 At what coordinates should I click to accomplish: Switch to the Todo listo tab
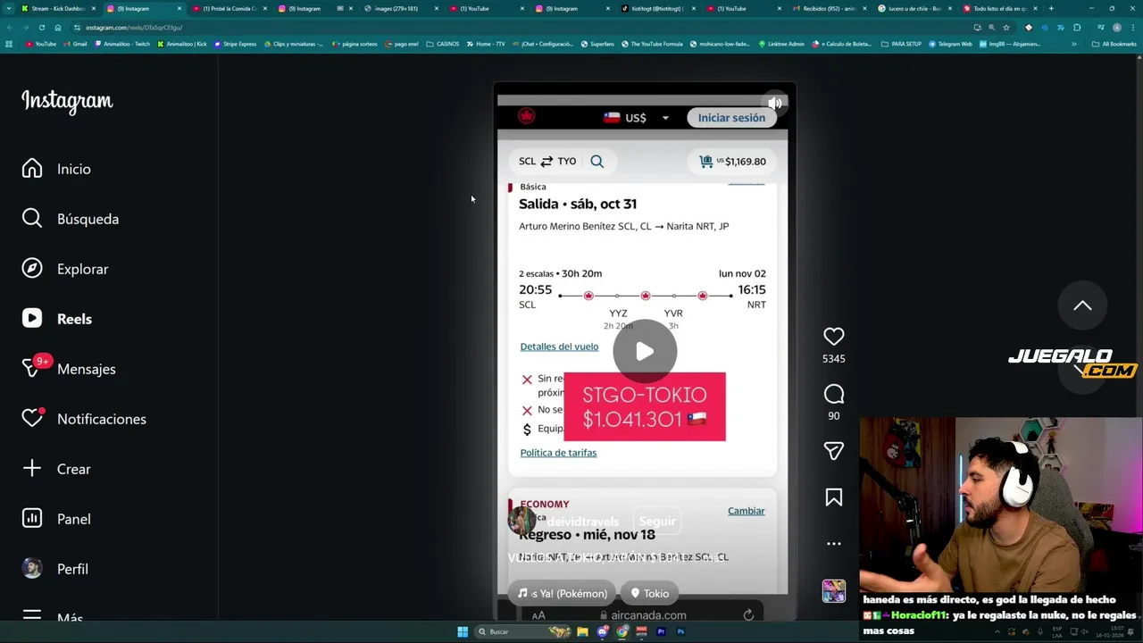(x=1000, y=8)
